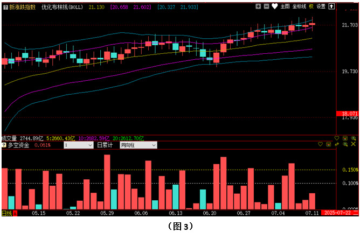
Task: Open the dropdown showing value 1
Action: tap(79, 145)
